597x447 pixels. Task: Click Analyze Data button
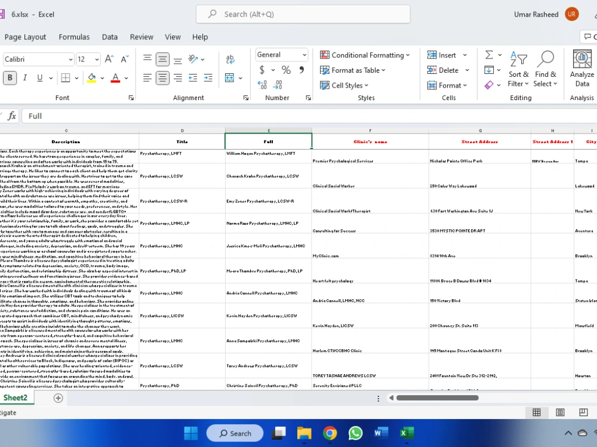tap(581, 69)
